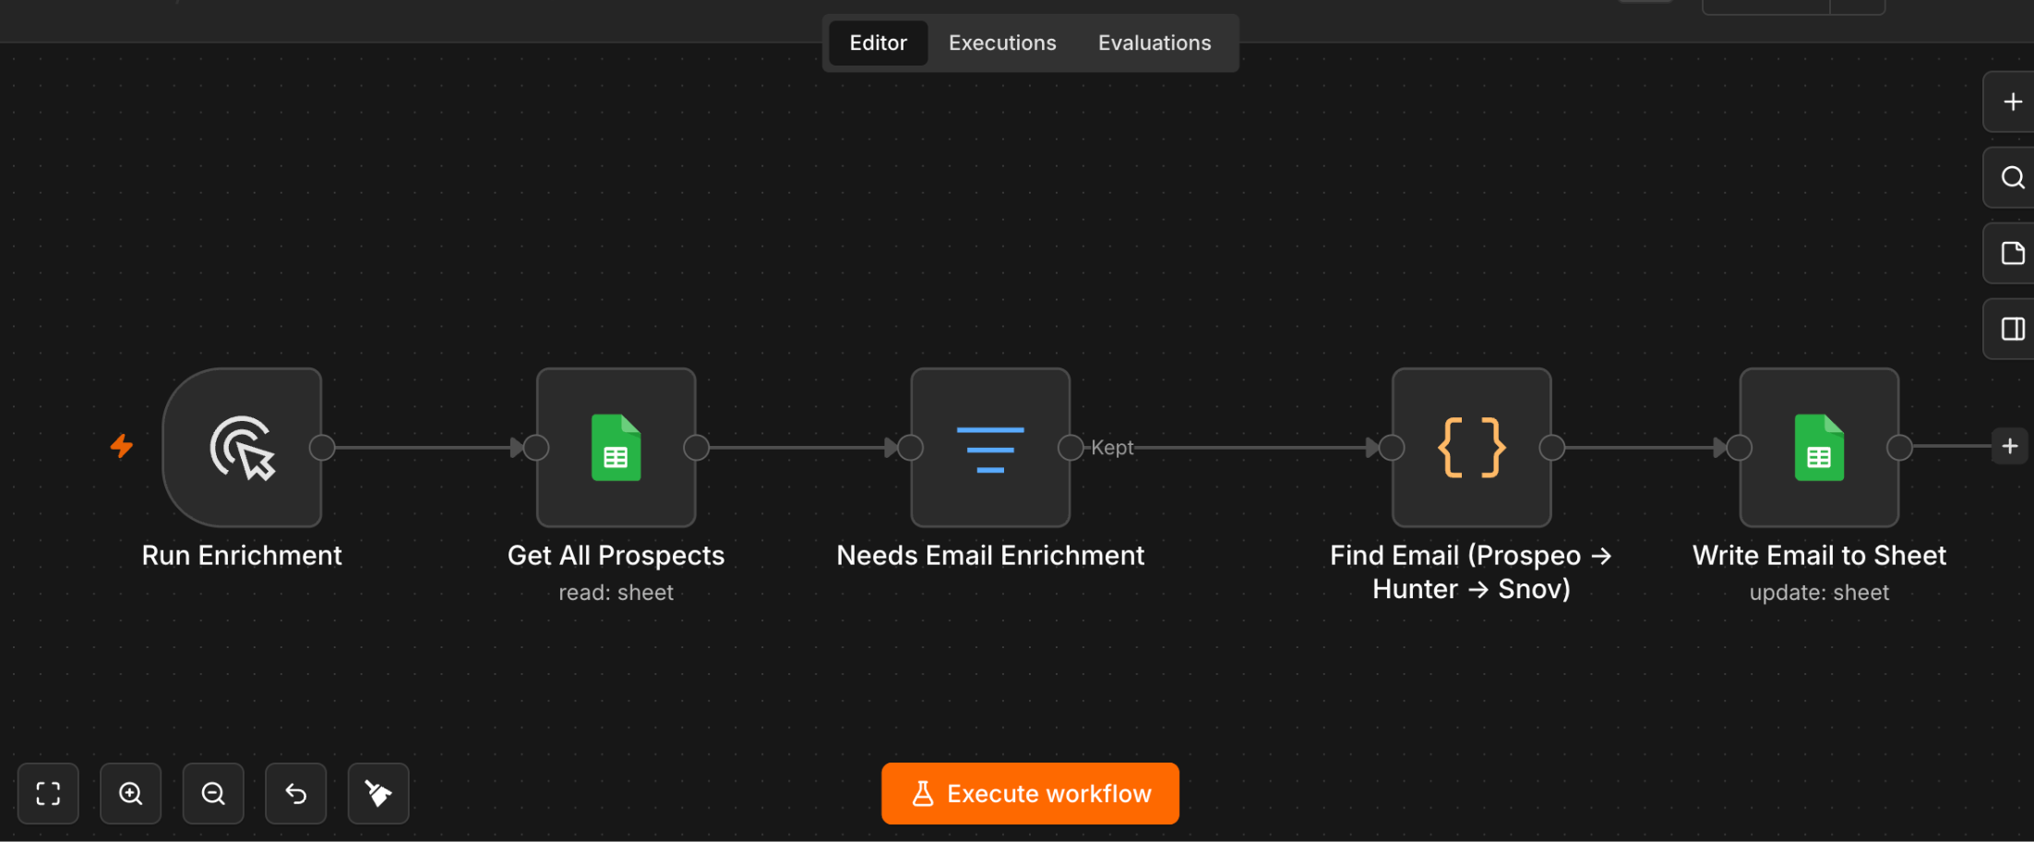Image resolution: width=2034 pixels, height=842 pixels.
Task: Undo the last canvas change
Action: pyautogui.click(x=295, y=793)
